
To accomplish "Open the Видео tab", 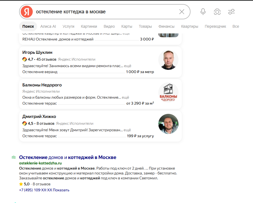I will point(109,26).
